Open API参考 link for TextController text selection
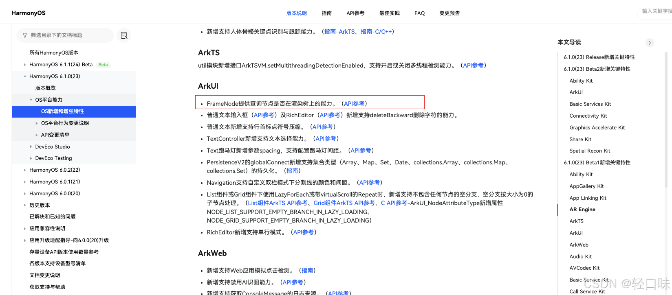The height and width of the screenshot is (295, 672). coord(326,139)
